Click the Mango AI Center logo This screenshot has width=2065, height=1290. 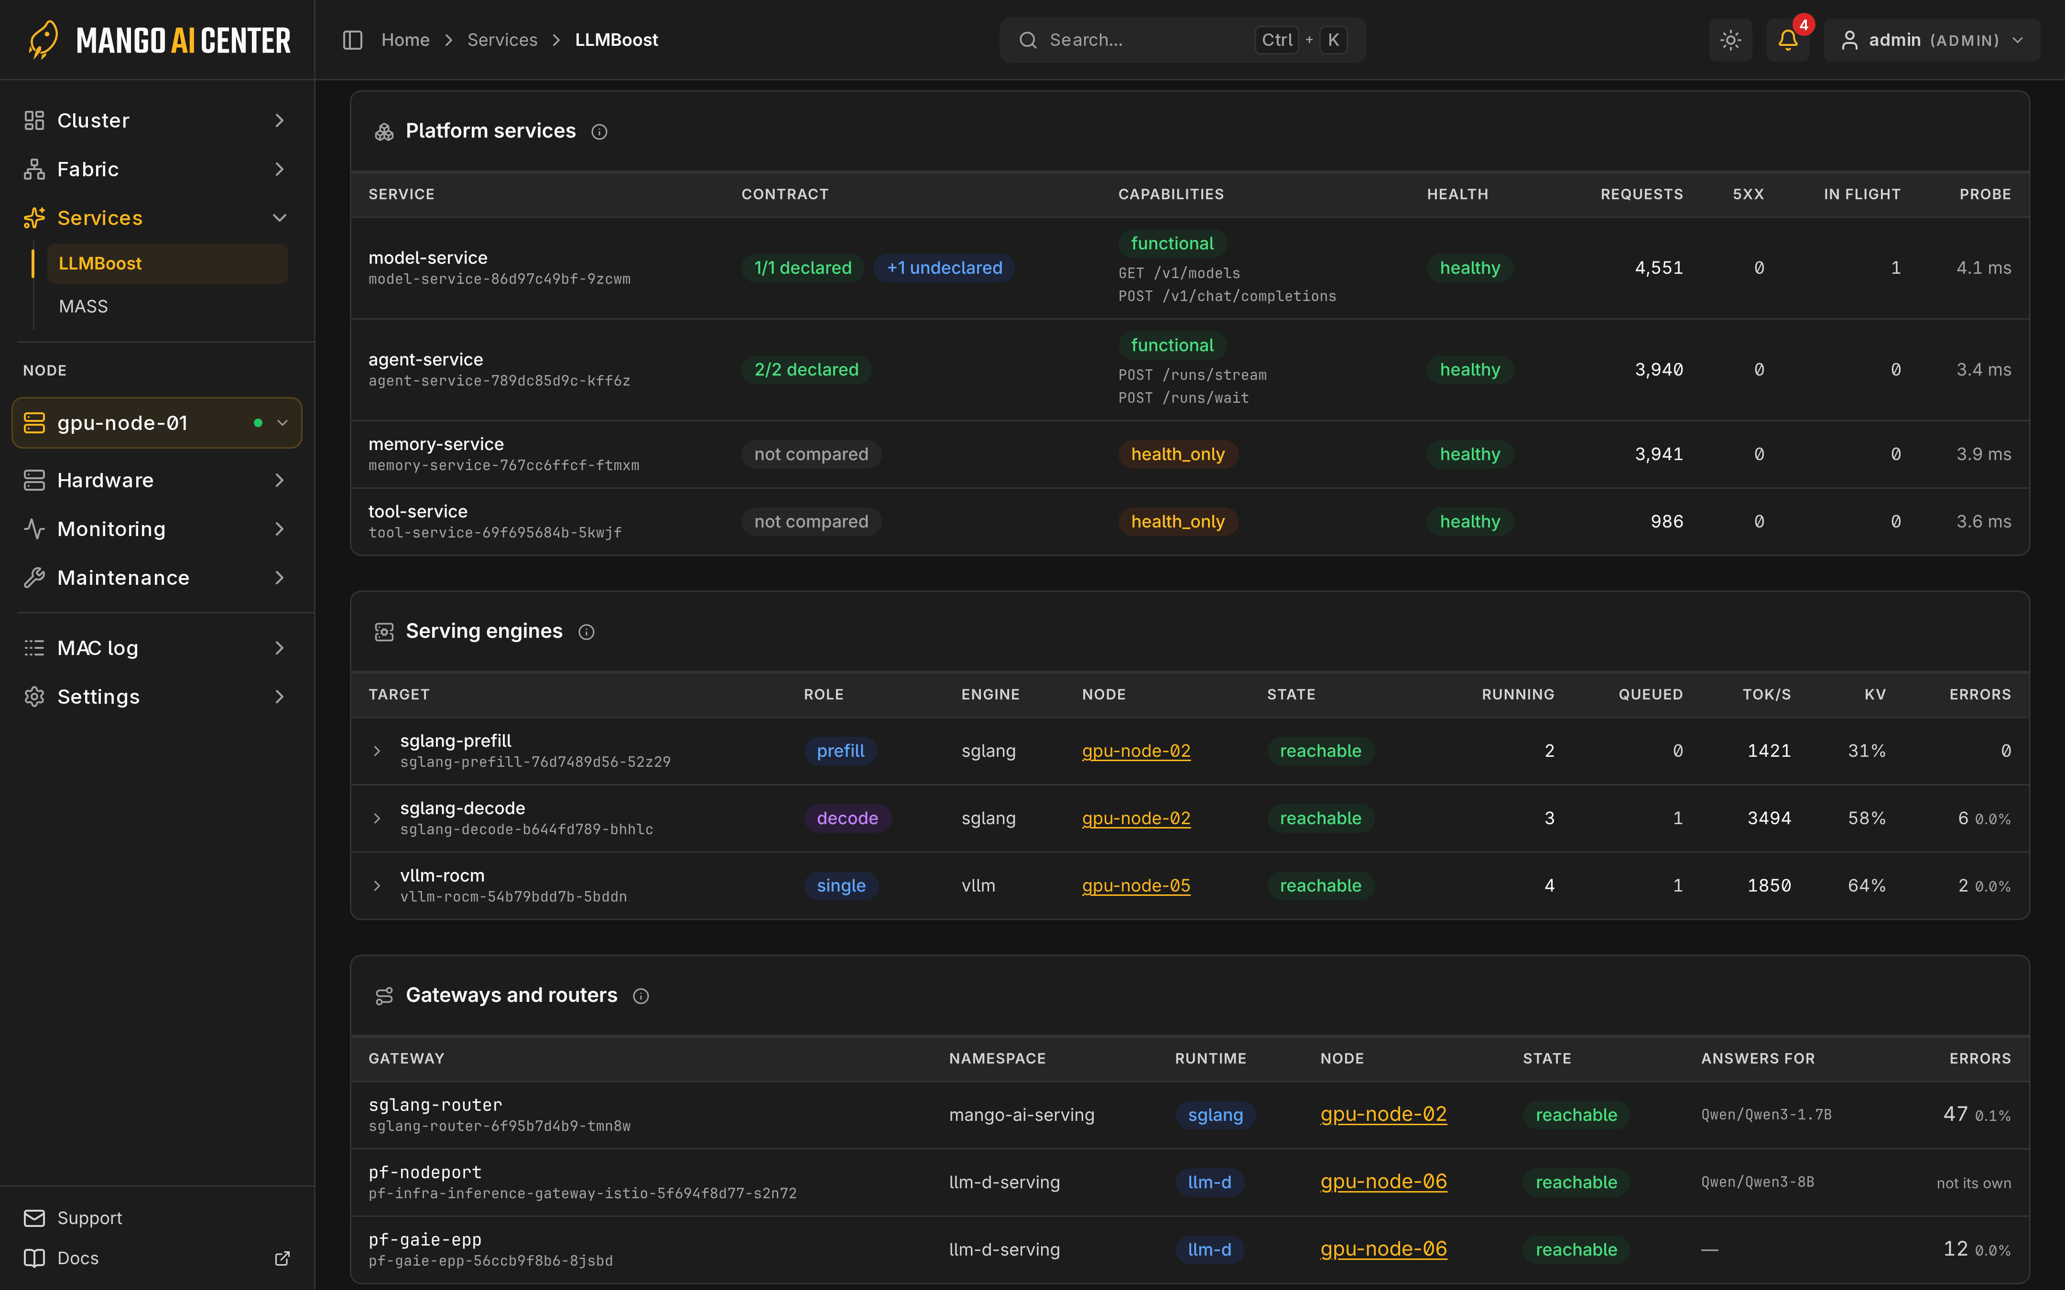point(159,40)
